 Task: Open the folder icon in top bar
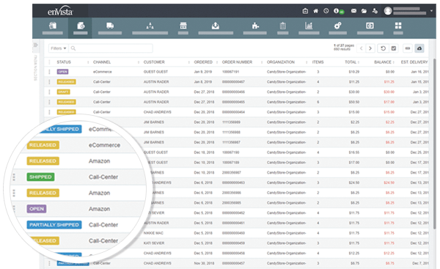[x=364, y=11]
